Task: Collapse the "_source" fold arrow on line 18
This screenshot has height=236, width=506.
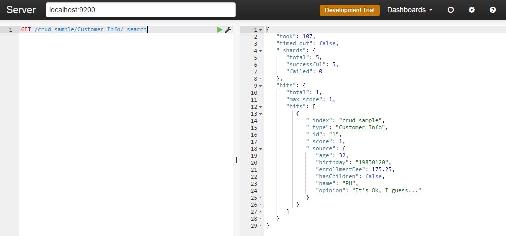Action: (261, 149)
